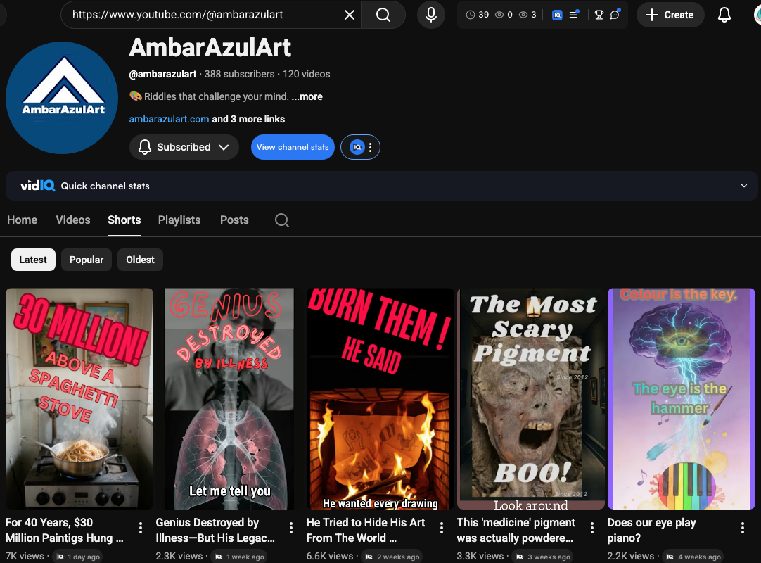Click title 'Genius Destroyed by Illness—But His Legac...'
This screenshot has height=563, width=761.
[x=215, y=531]
